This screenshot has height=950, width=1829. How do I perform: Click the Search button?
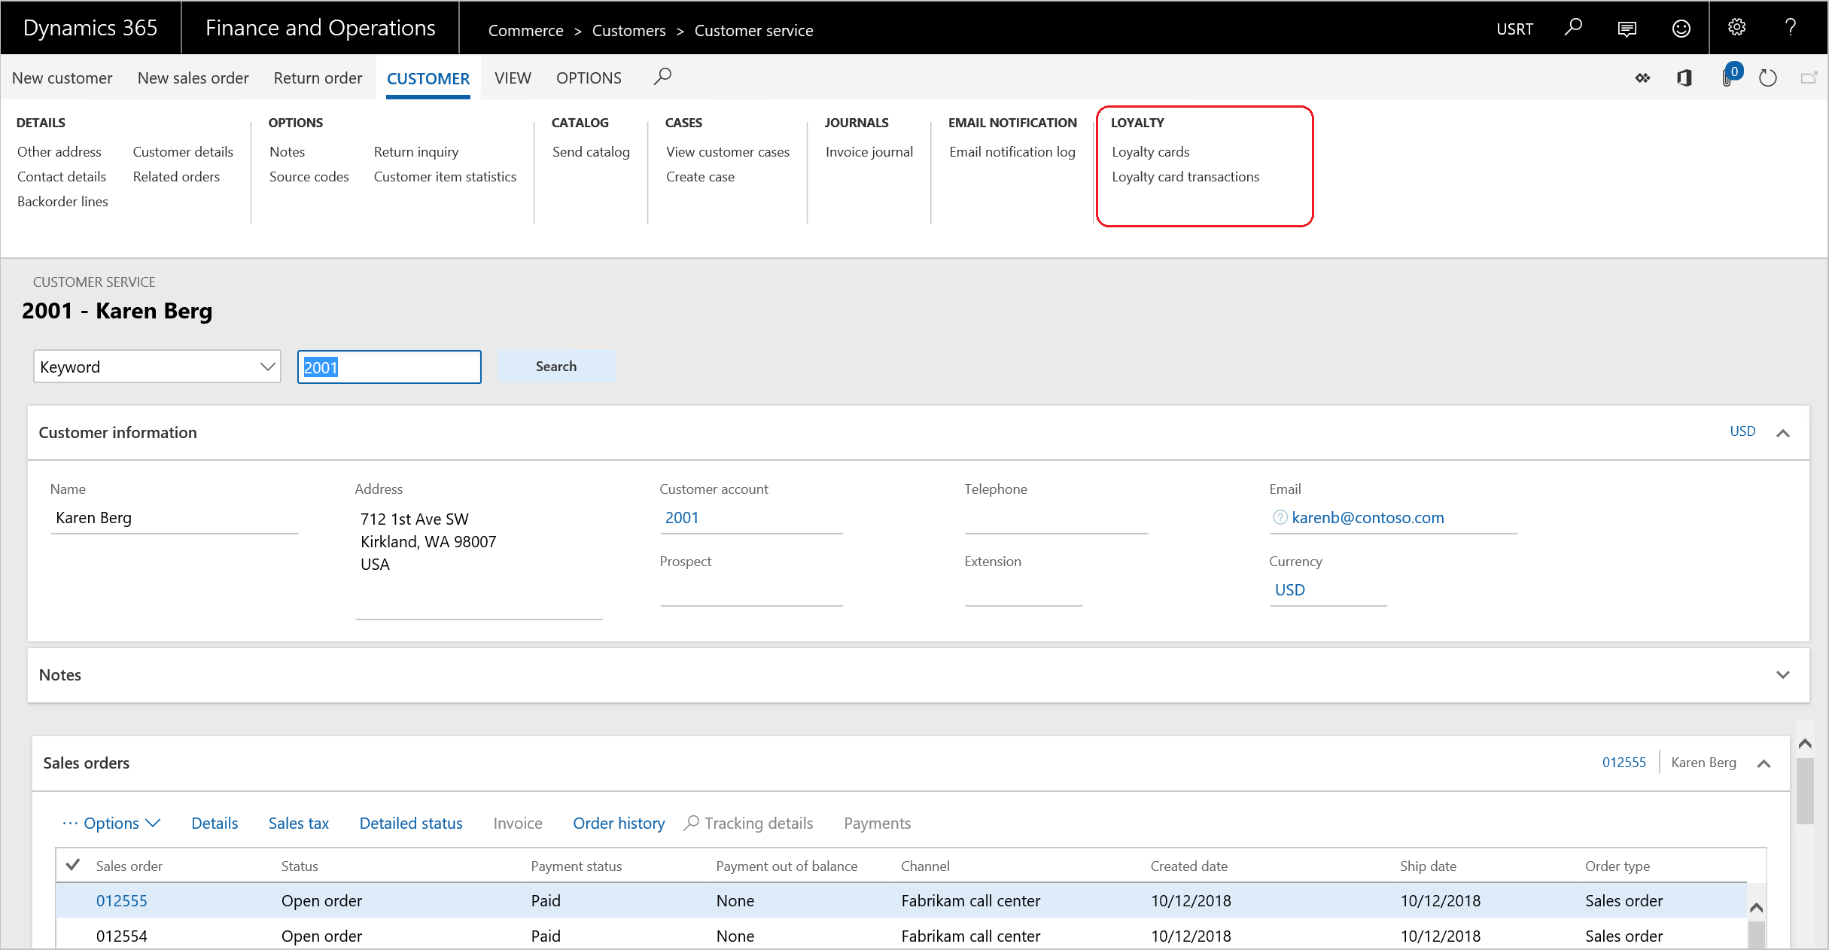tap(555, 366)
